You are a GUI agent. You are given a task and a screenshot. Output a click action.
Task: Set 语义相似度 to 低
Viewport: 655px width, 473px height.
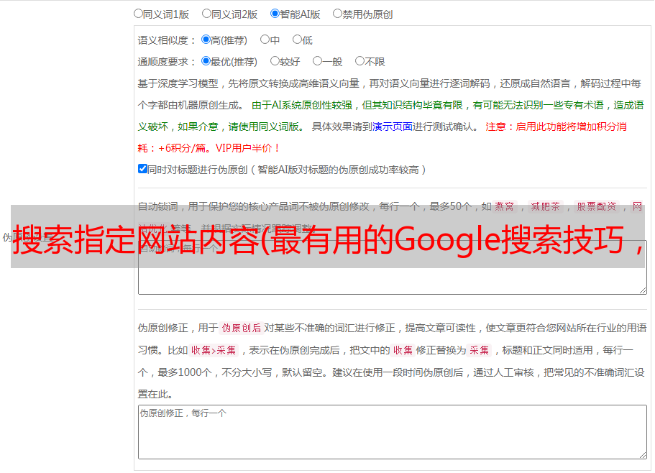pyautogui.click(x=297, y=40)
